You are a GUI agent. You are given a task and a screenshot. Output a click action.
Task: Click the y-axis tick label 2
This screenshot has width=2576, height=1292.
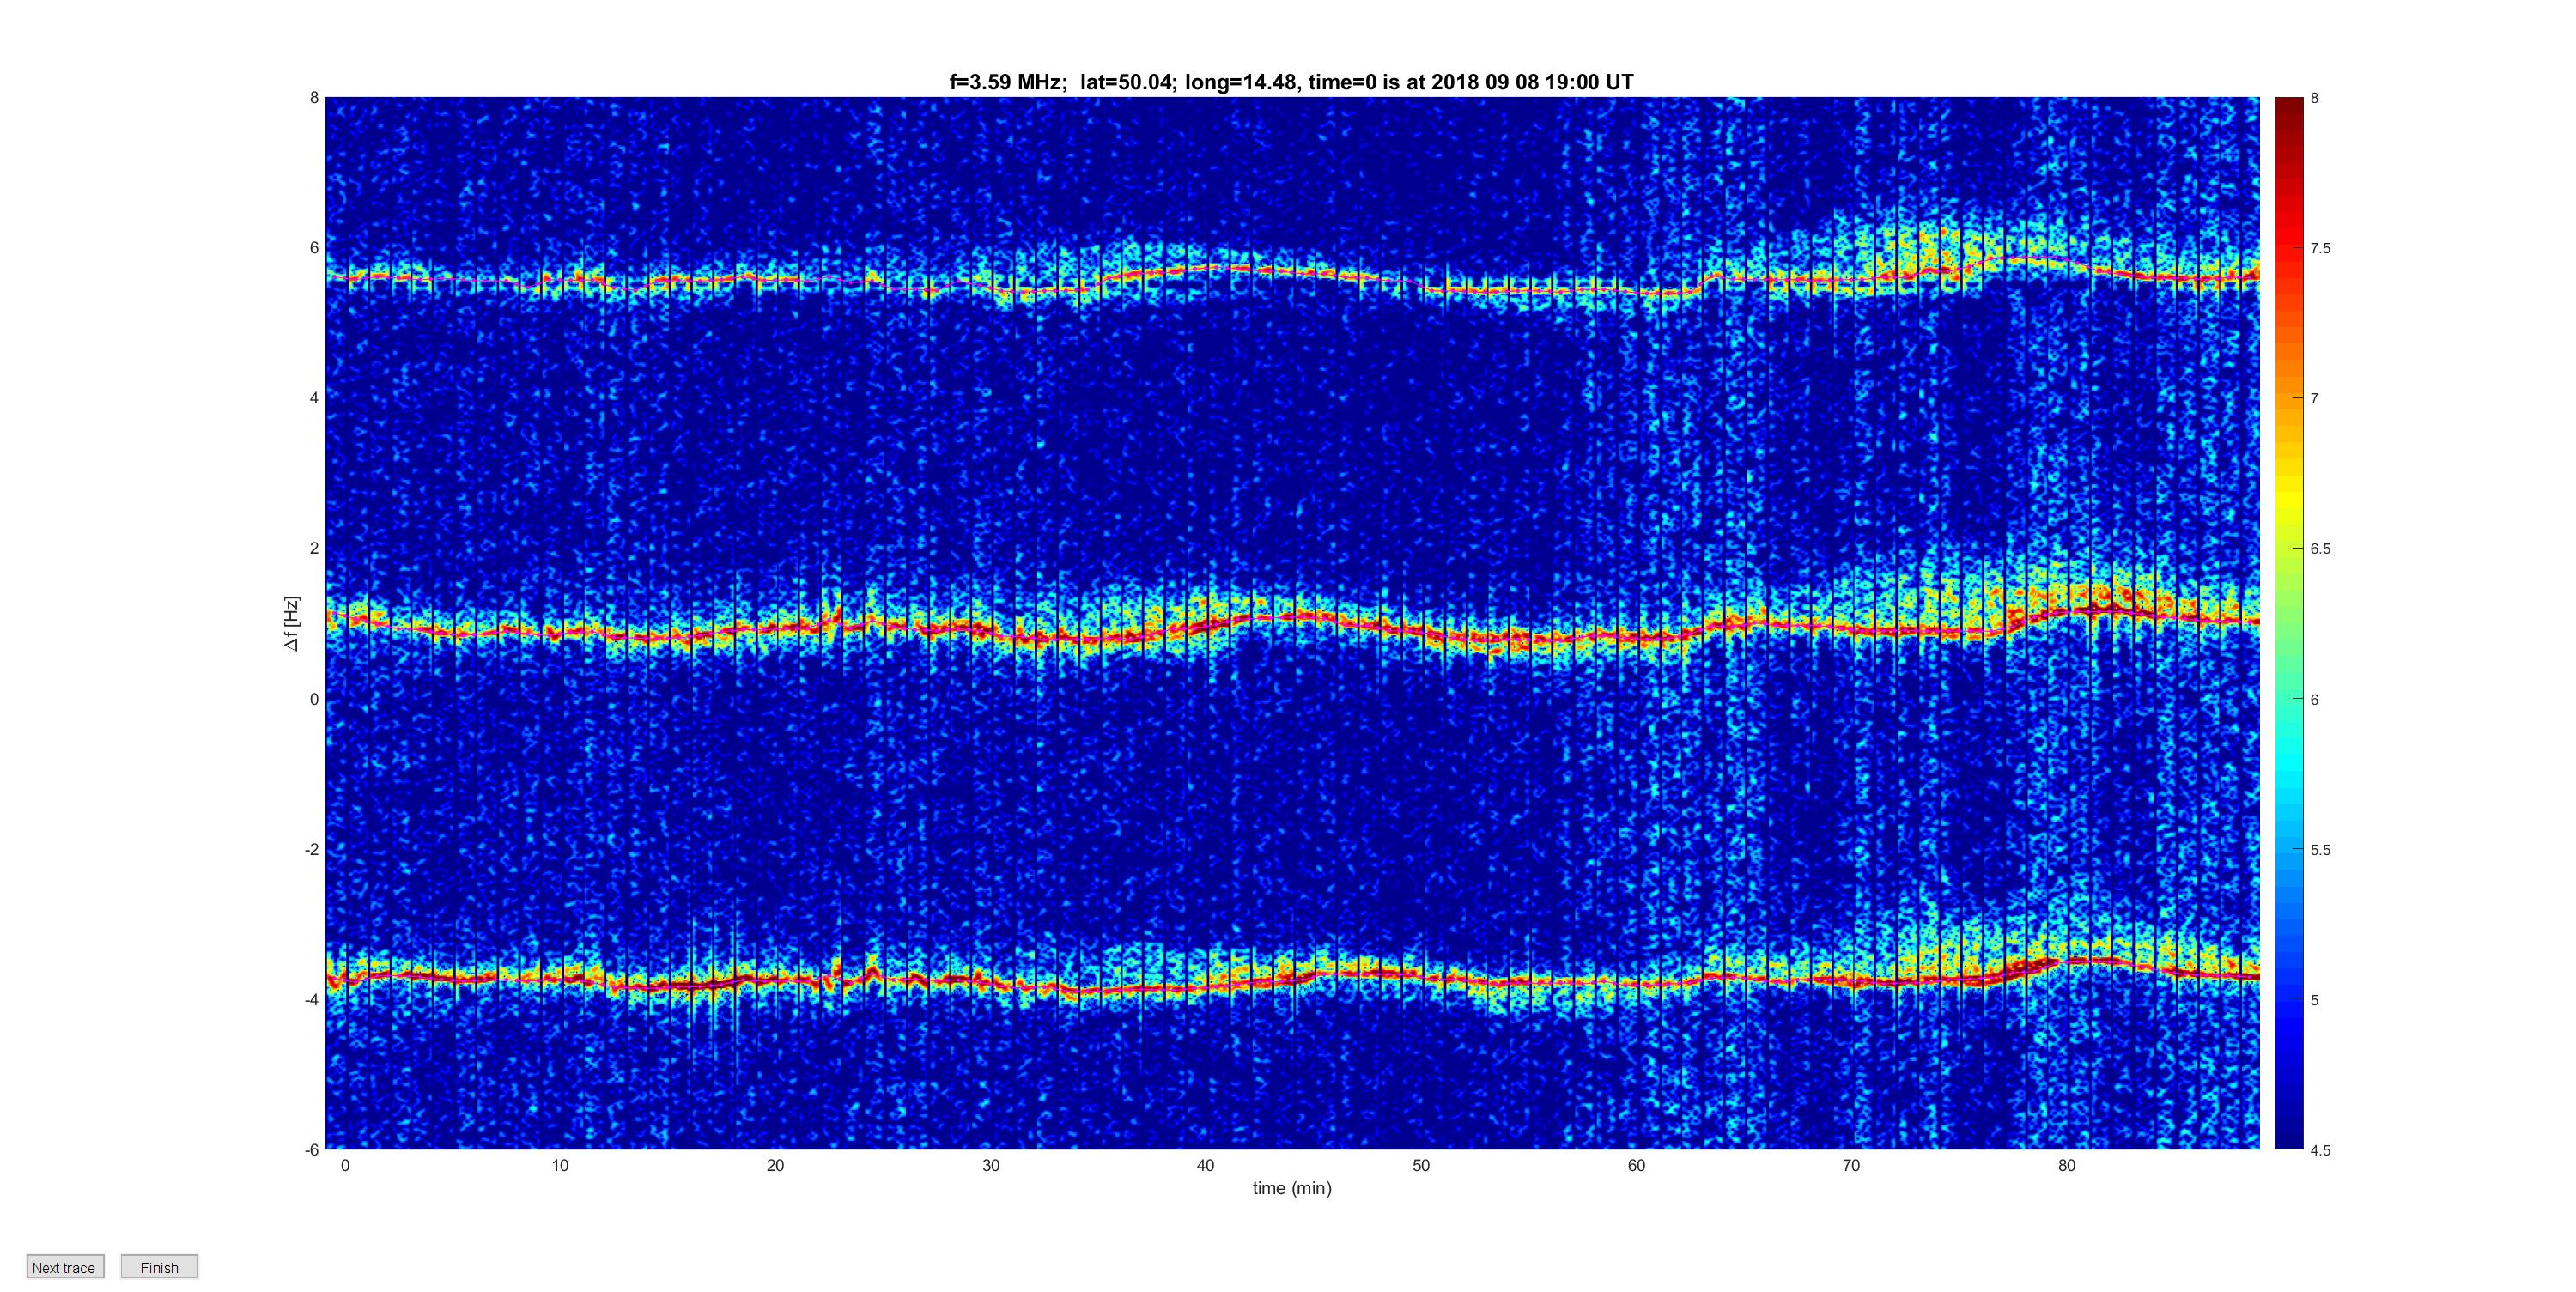click(x=314, y=548)
